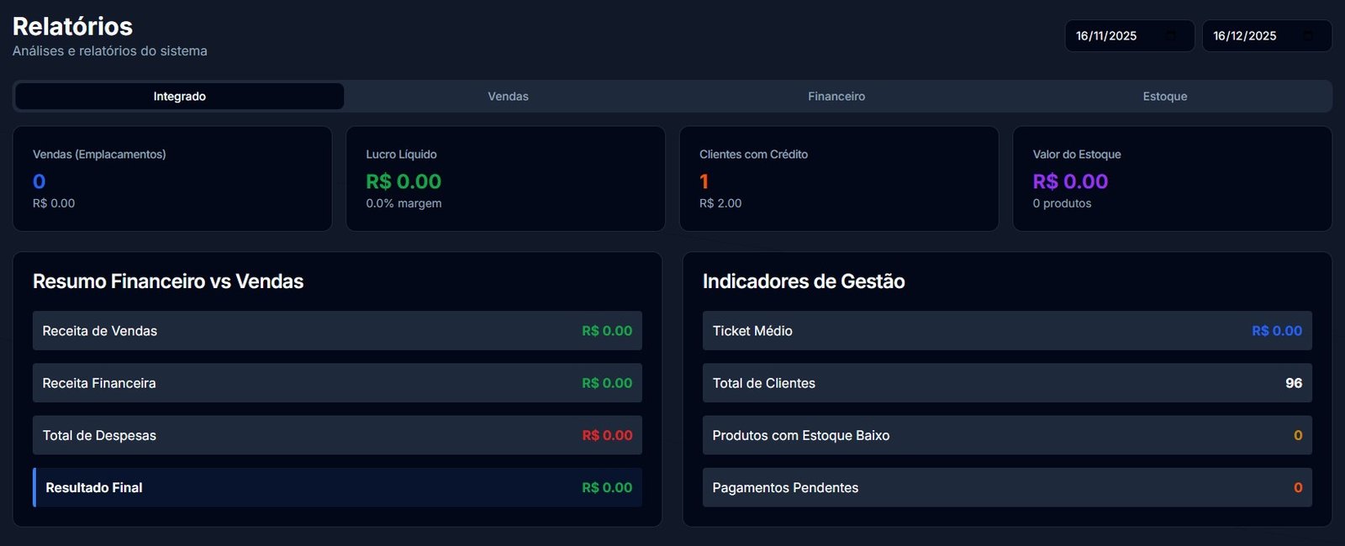Select the Resultado Final row
Viewport: 1345px width, 546px height.
pos(337,487)
